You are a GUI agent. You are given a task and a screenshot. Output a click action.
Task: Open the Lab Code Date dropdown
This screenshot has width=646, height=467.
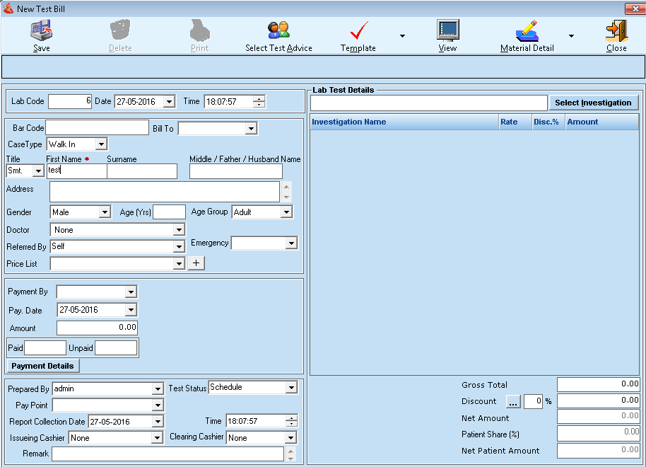tap(169, 101)
